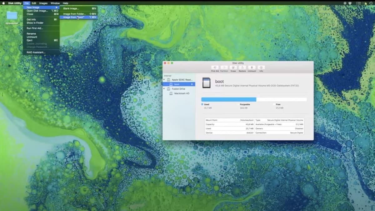The image size is (375, 211).
Task: Click the Info toolbar icon
Action: coord(261,68)
